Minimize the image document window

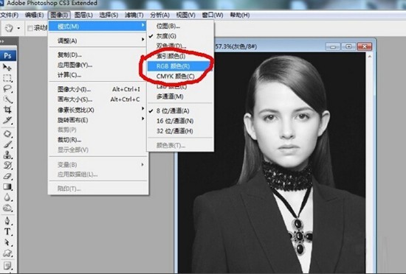click(333, 46)
